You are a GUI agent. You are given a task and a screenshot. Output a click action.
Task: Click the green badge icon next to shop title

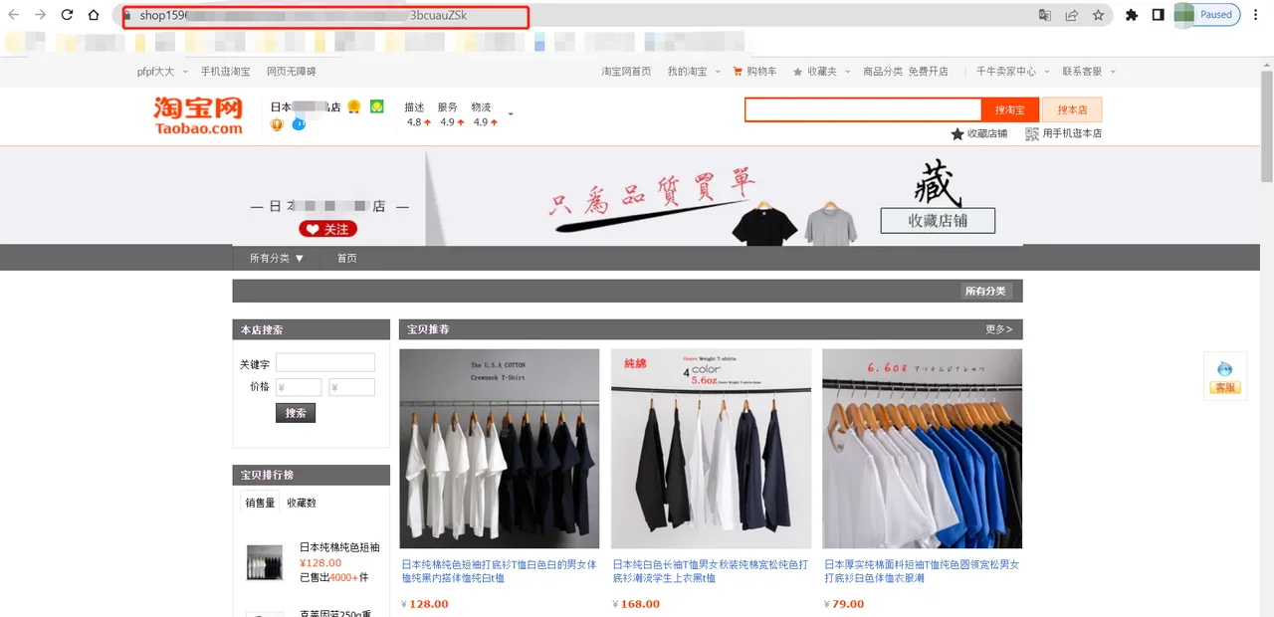click(x=377, y=105)
